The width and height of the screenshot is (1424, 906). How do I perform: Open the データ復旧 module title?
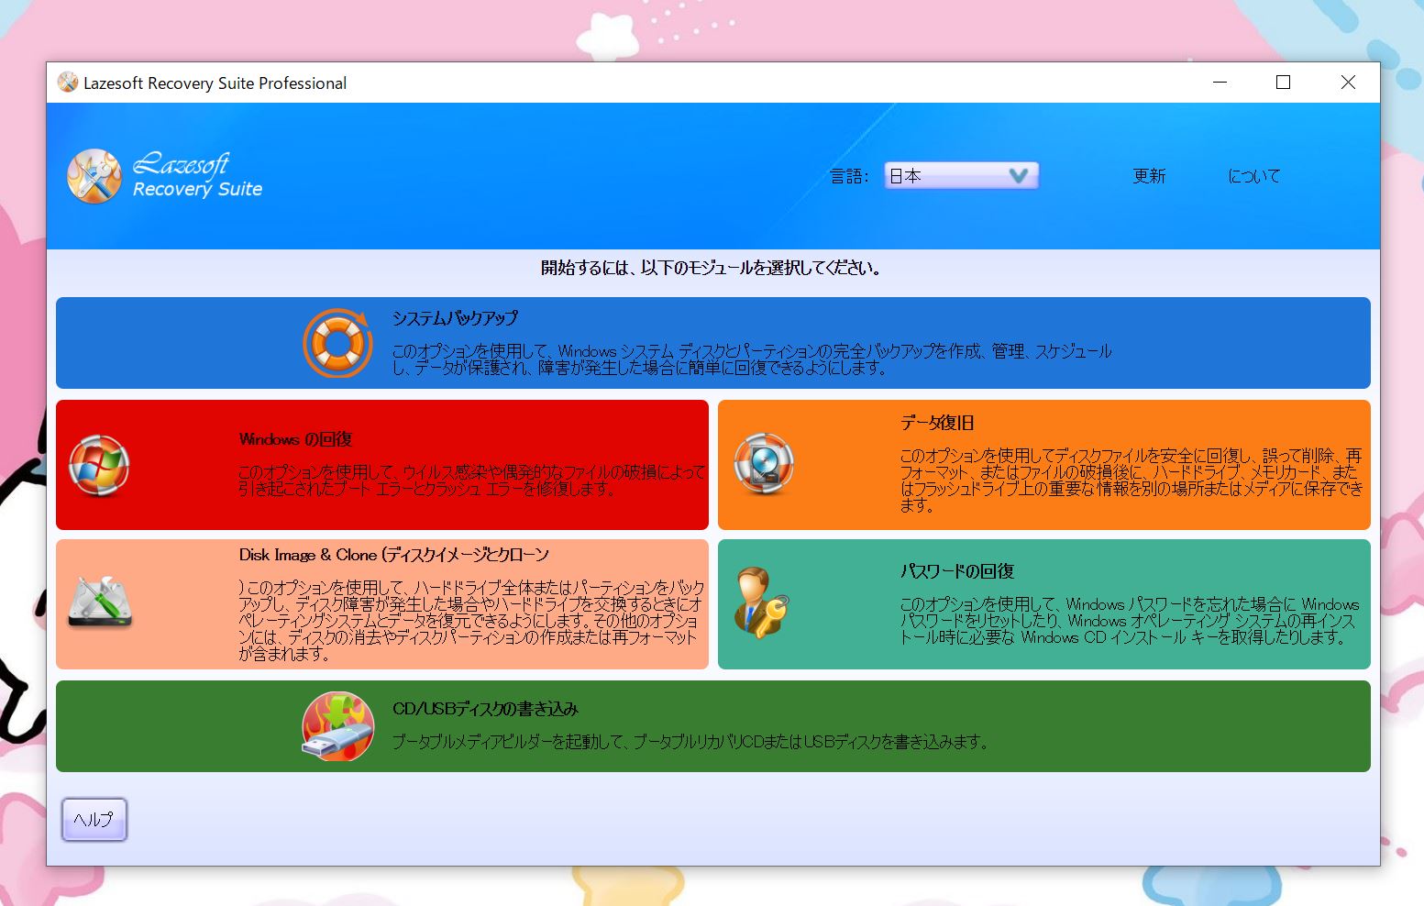936,423
